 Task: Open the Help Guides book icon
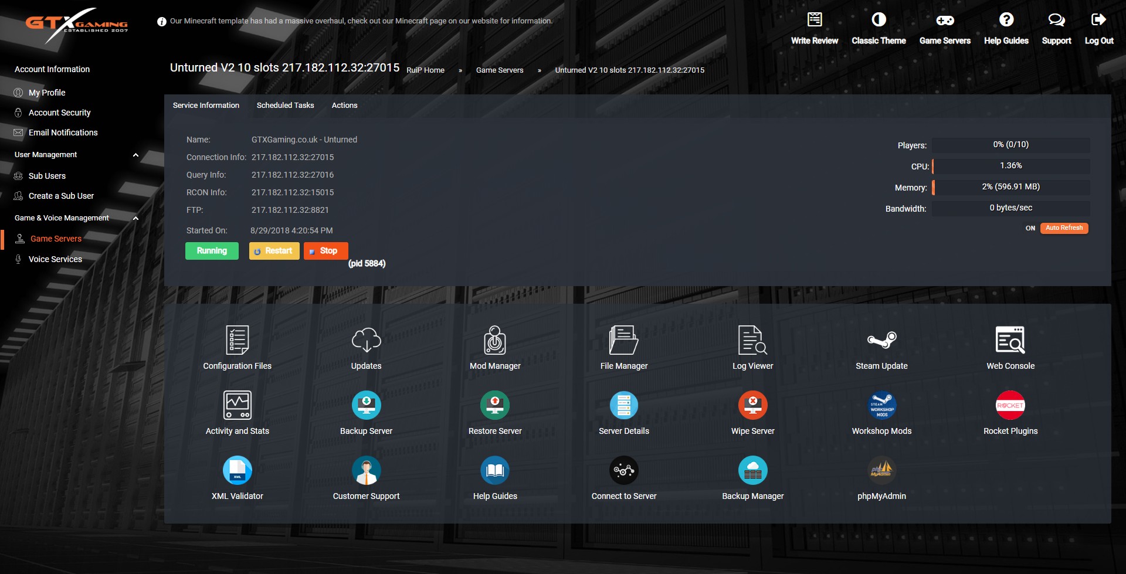point(495,470)
